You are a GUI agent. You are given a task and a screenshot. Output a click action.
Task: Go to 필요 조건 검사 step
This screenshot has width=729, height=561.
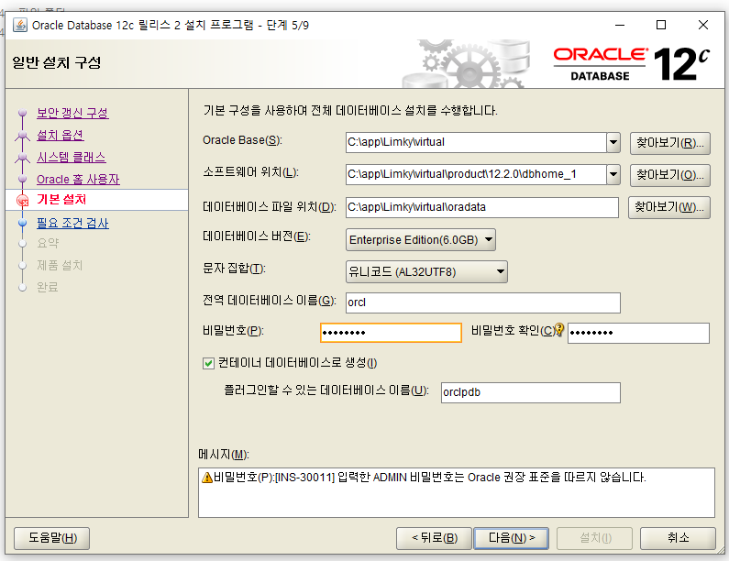pos(72,223)
